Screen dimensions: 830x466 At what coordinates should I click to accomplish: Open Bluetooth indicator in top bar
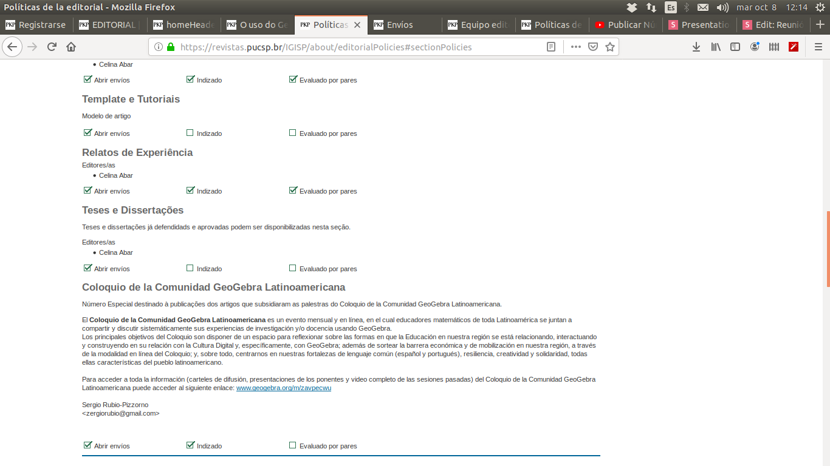(687, 7)
